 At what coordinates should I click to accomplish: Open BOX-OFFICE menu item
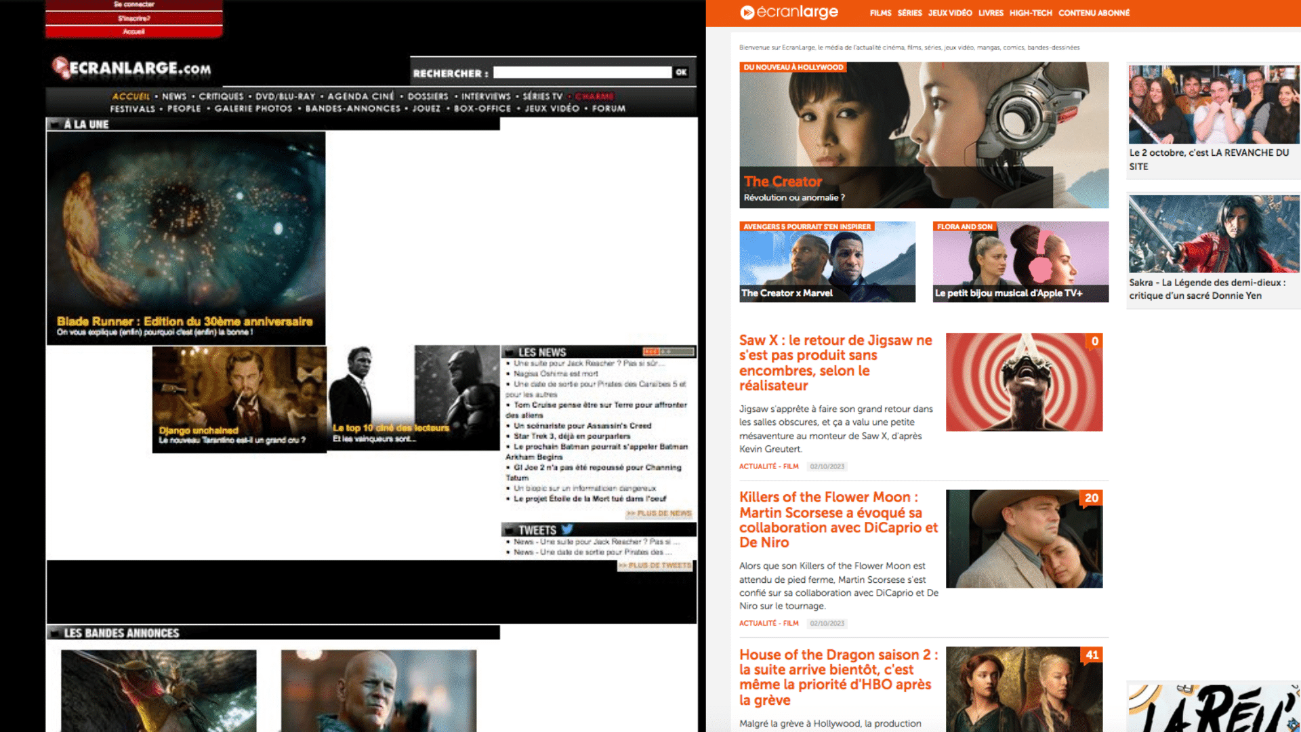[x=482, y=108]
